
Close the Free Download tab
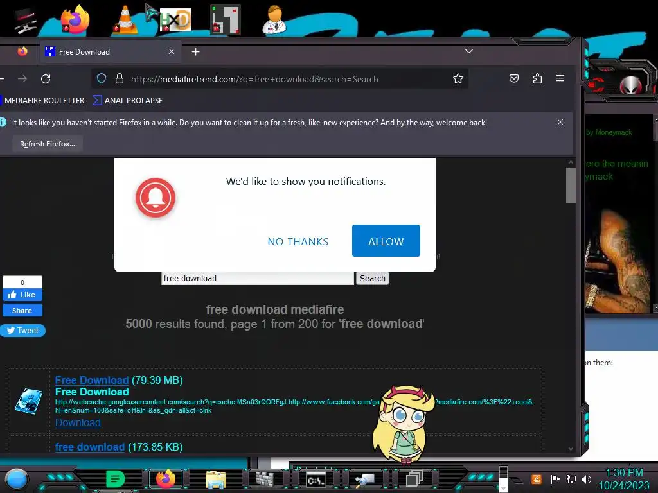tap(171, 51)
